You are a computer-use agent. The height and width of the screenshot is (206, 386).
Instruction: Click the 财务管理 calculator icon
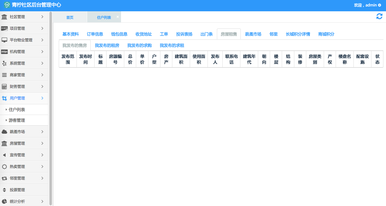tap(4, 87)
